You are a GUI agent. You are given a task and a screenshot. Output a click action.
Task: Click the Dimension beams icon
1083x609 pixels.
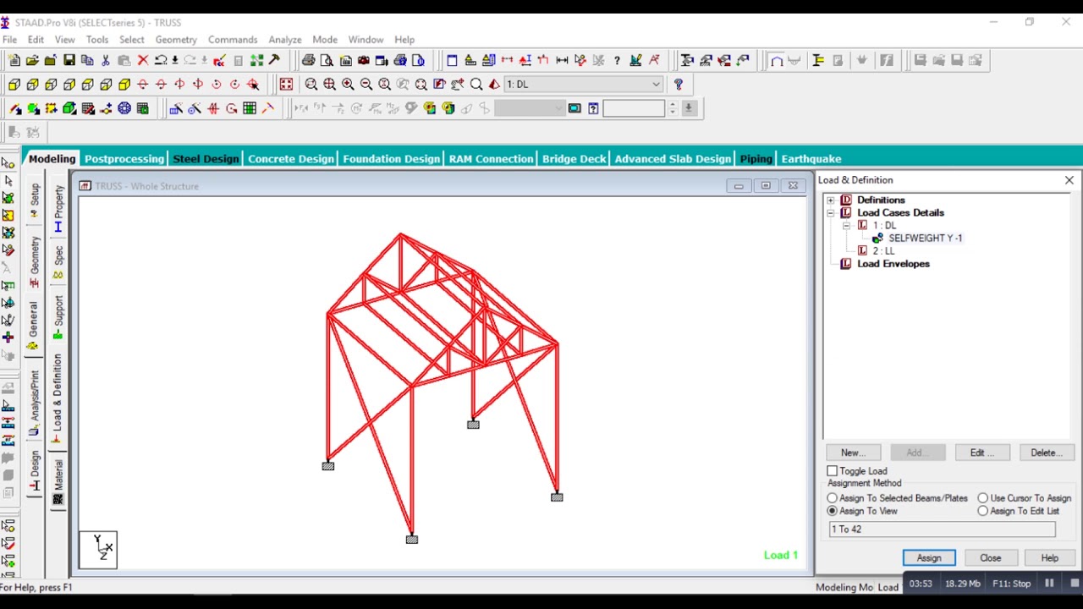[562, 60]
